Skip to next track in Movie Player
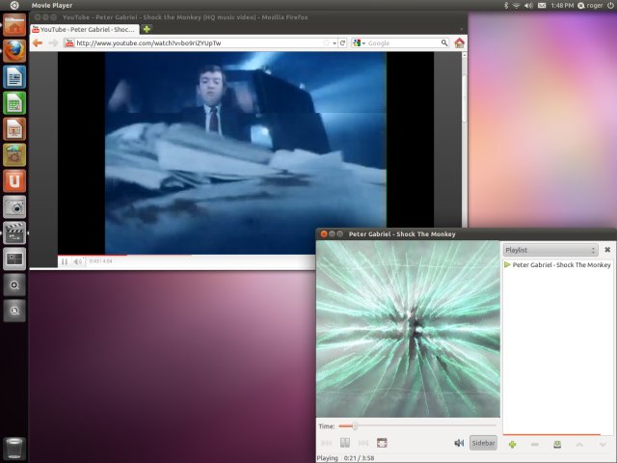Image resolution: width=617 pixels, height=463 pixels. (363, 444)
